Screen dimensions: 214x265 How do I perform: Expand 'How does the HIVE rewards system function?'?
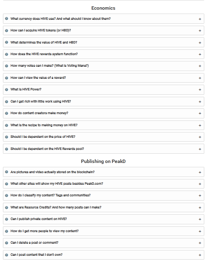[104, 54]
